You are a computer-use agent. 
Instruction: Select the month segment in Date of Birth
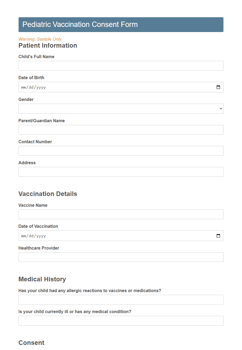click(23, 87)
